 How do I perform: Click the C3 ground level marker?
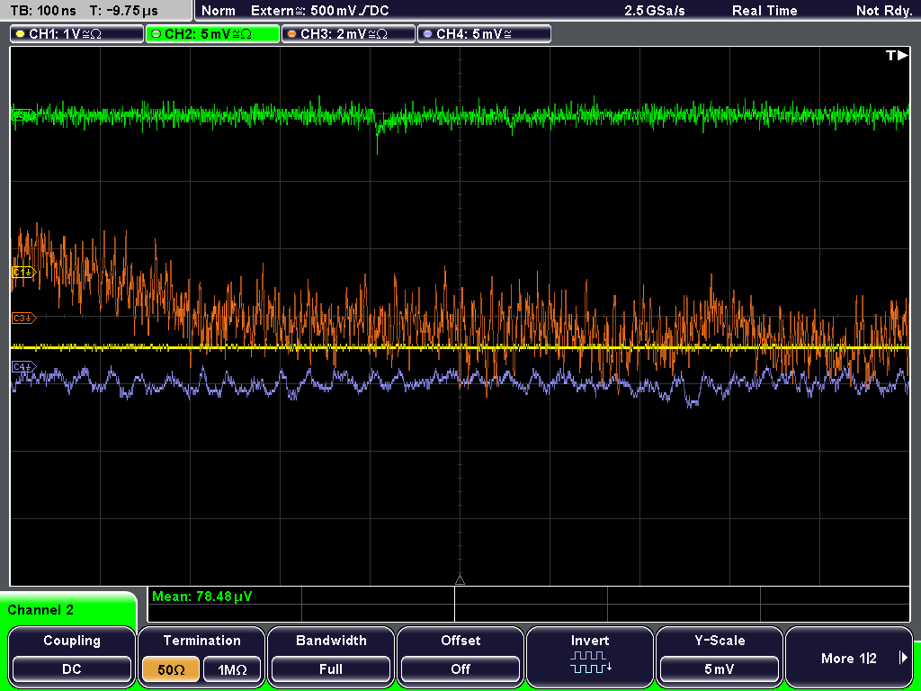(23, 318)
